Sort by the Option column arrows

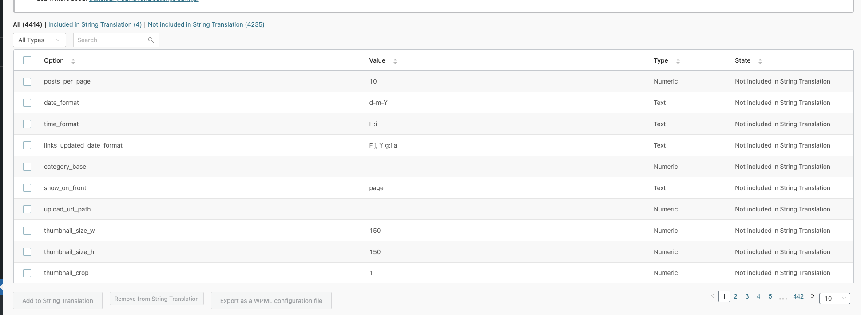coord(73,61)
